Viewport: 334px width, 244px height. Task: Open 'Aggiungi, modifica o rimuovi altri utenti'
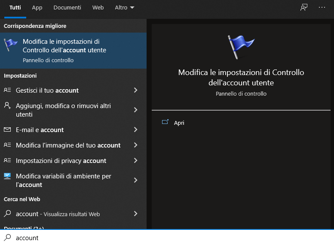[x=73, y=110]
